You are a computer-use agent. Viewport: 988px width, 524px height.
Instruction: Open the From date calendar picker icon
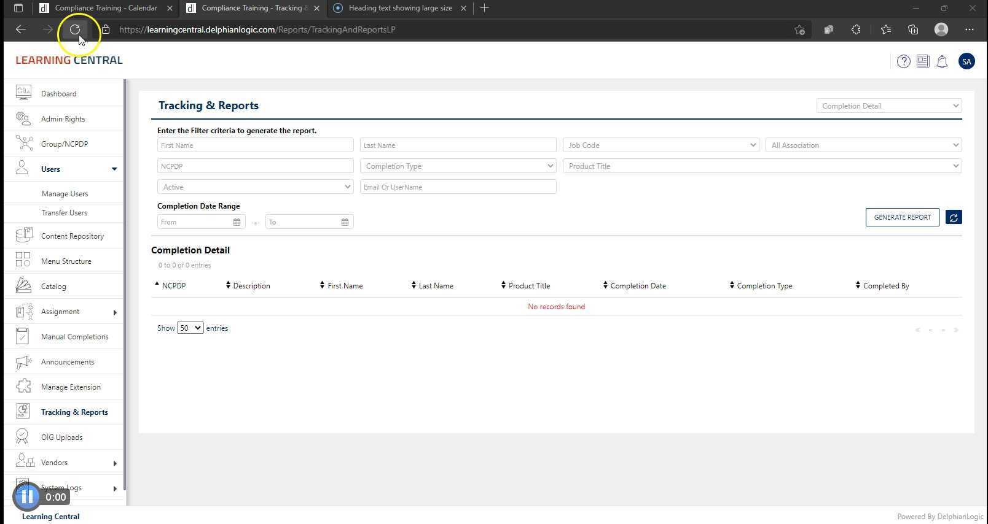tap(237, 222)
